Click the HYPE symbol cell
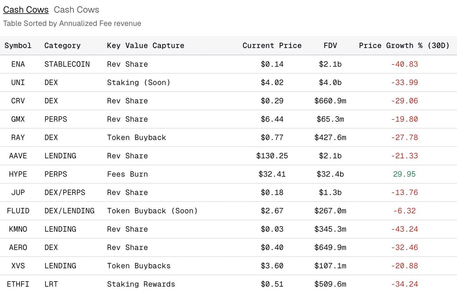 (18, 174)
